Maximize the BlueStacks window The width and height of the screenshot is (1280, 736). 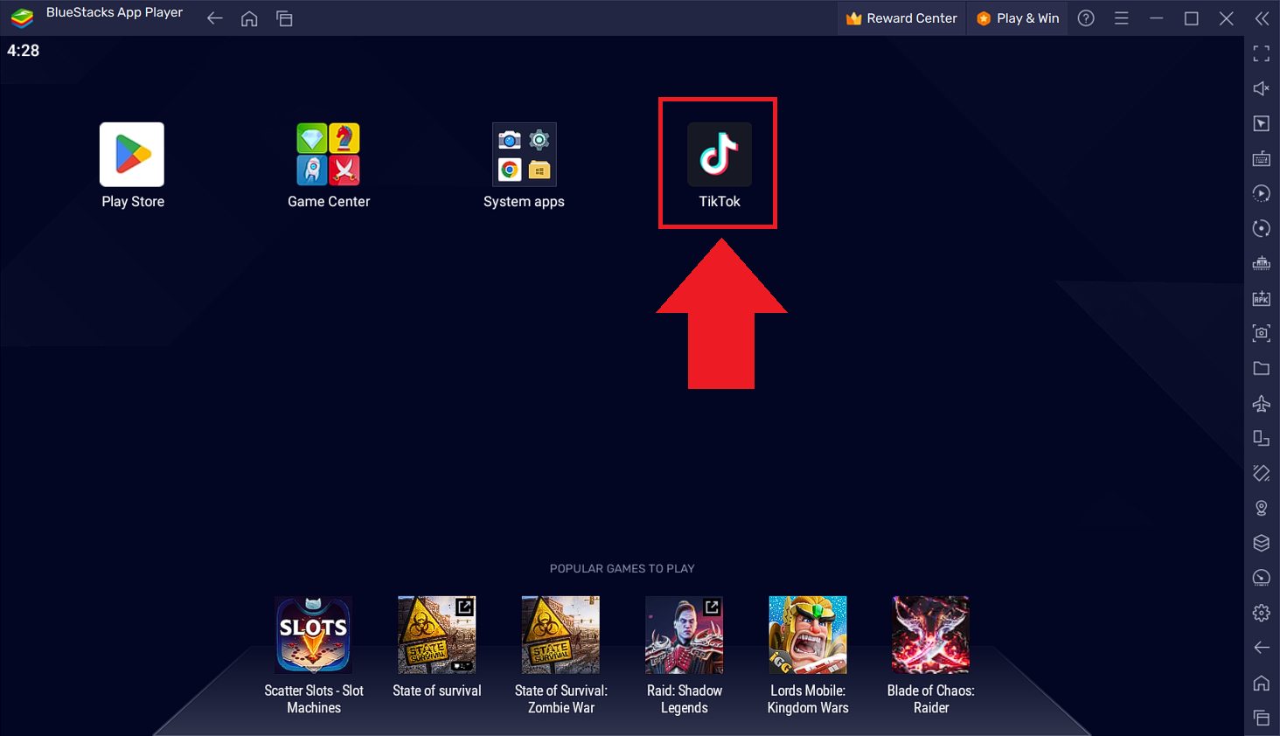tap(1191, 18)
